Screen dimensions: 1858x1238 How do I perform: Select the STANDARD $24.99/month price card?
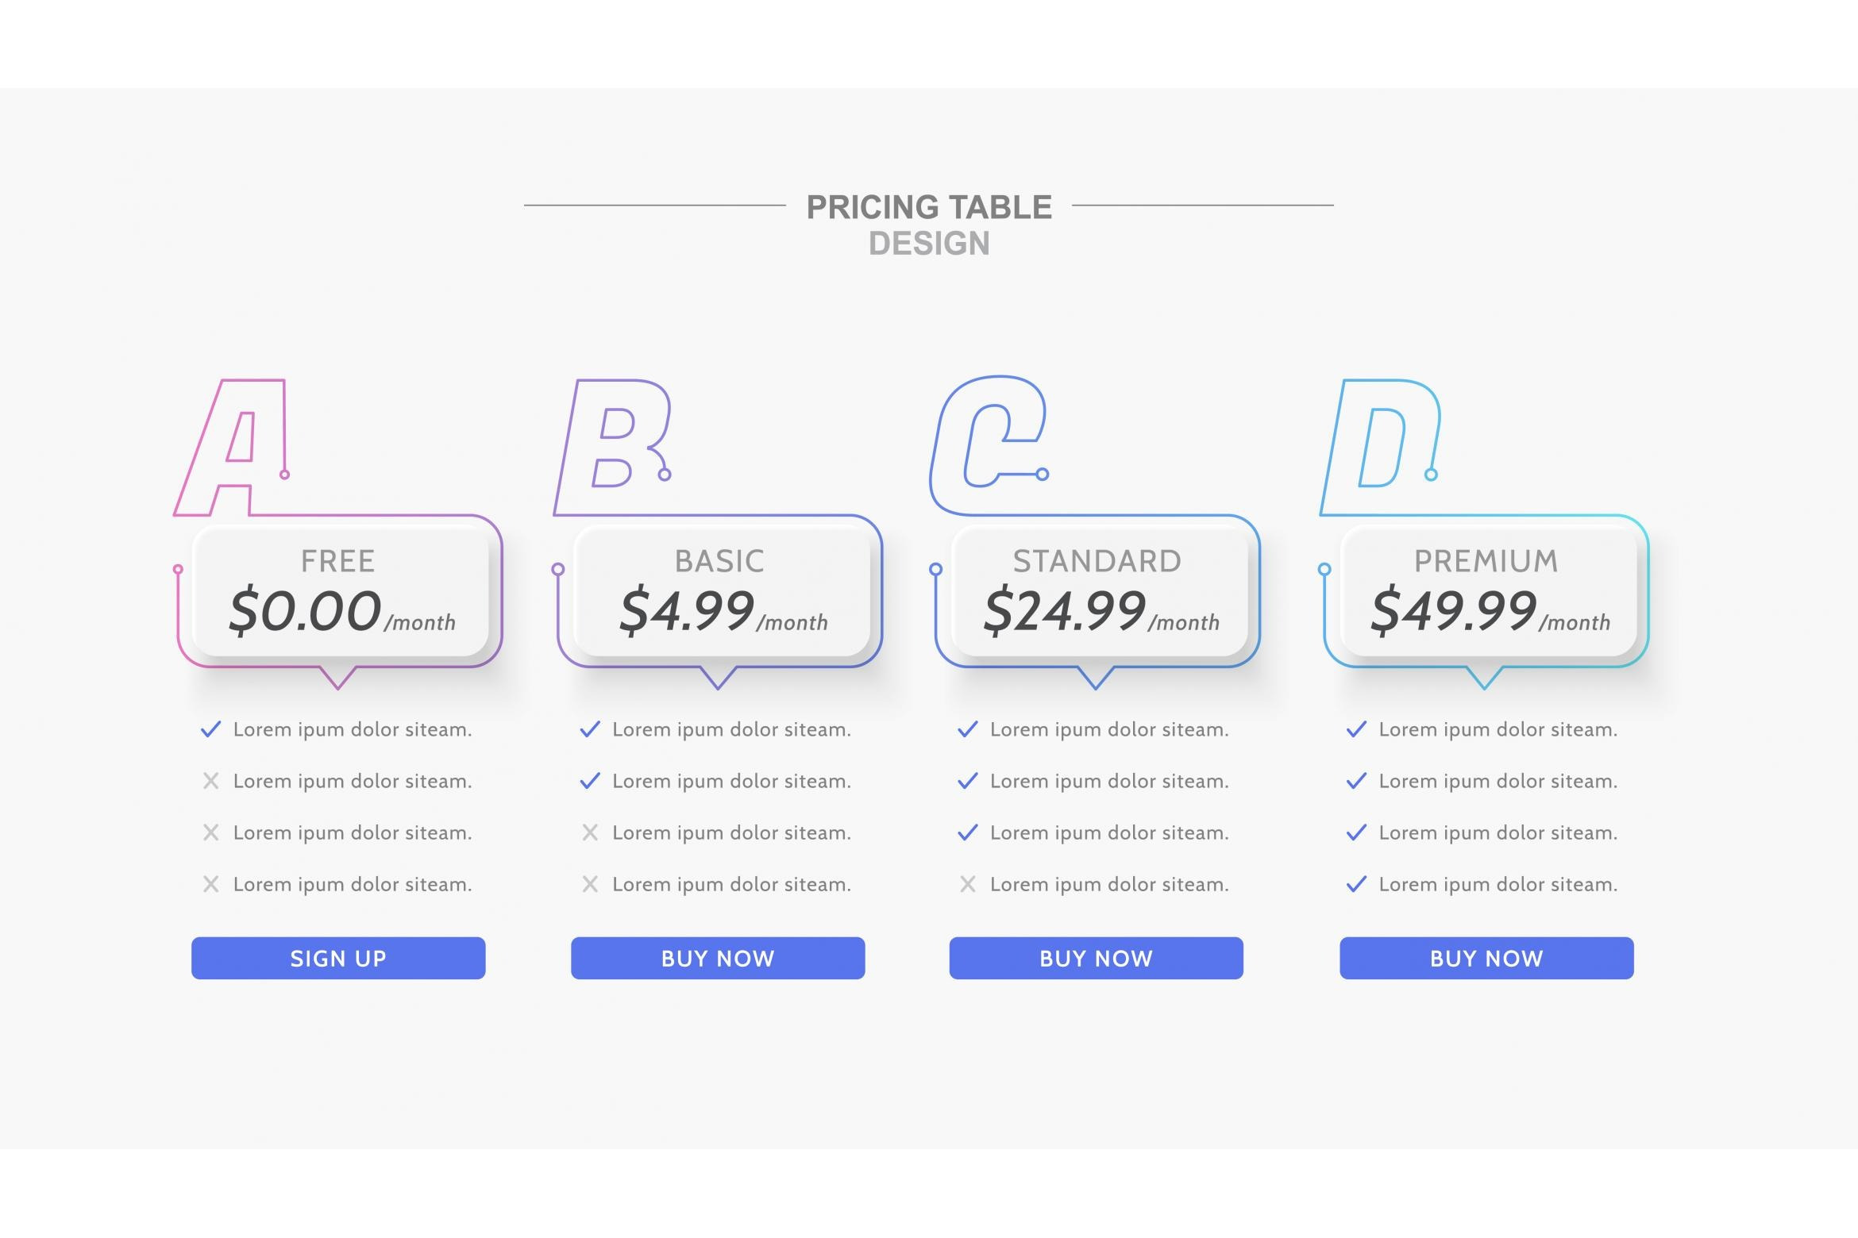(x=1100, y=591)
